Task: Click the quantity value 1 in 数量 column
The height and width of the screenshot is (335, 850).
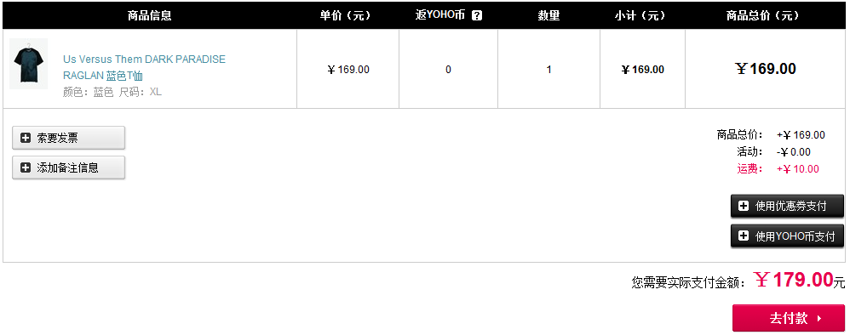Action: click(x=548, y=69)
